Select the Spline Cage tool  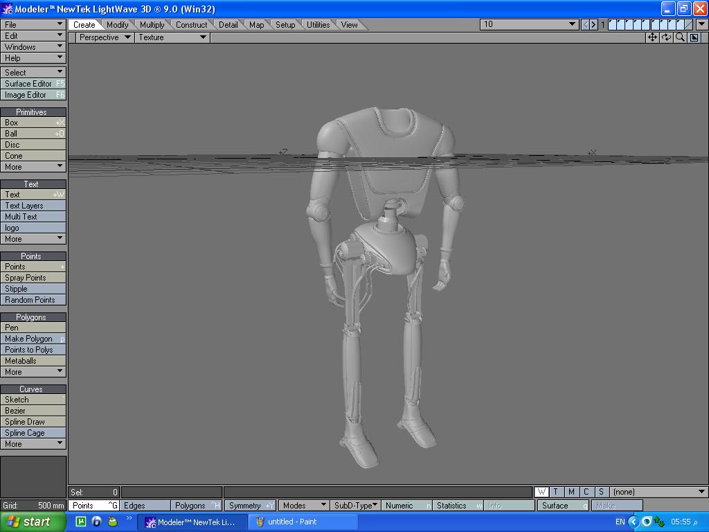click(x=33, y=433)
